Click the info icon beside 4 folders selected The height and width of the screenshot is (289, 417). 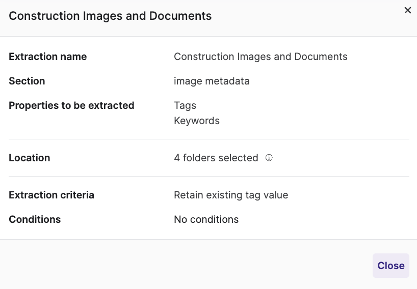tap(269, 158)
